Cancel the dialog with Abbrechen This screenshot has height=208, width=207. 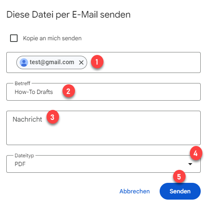point(135,191)
